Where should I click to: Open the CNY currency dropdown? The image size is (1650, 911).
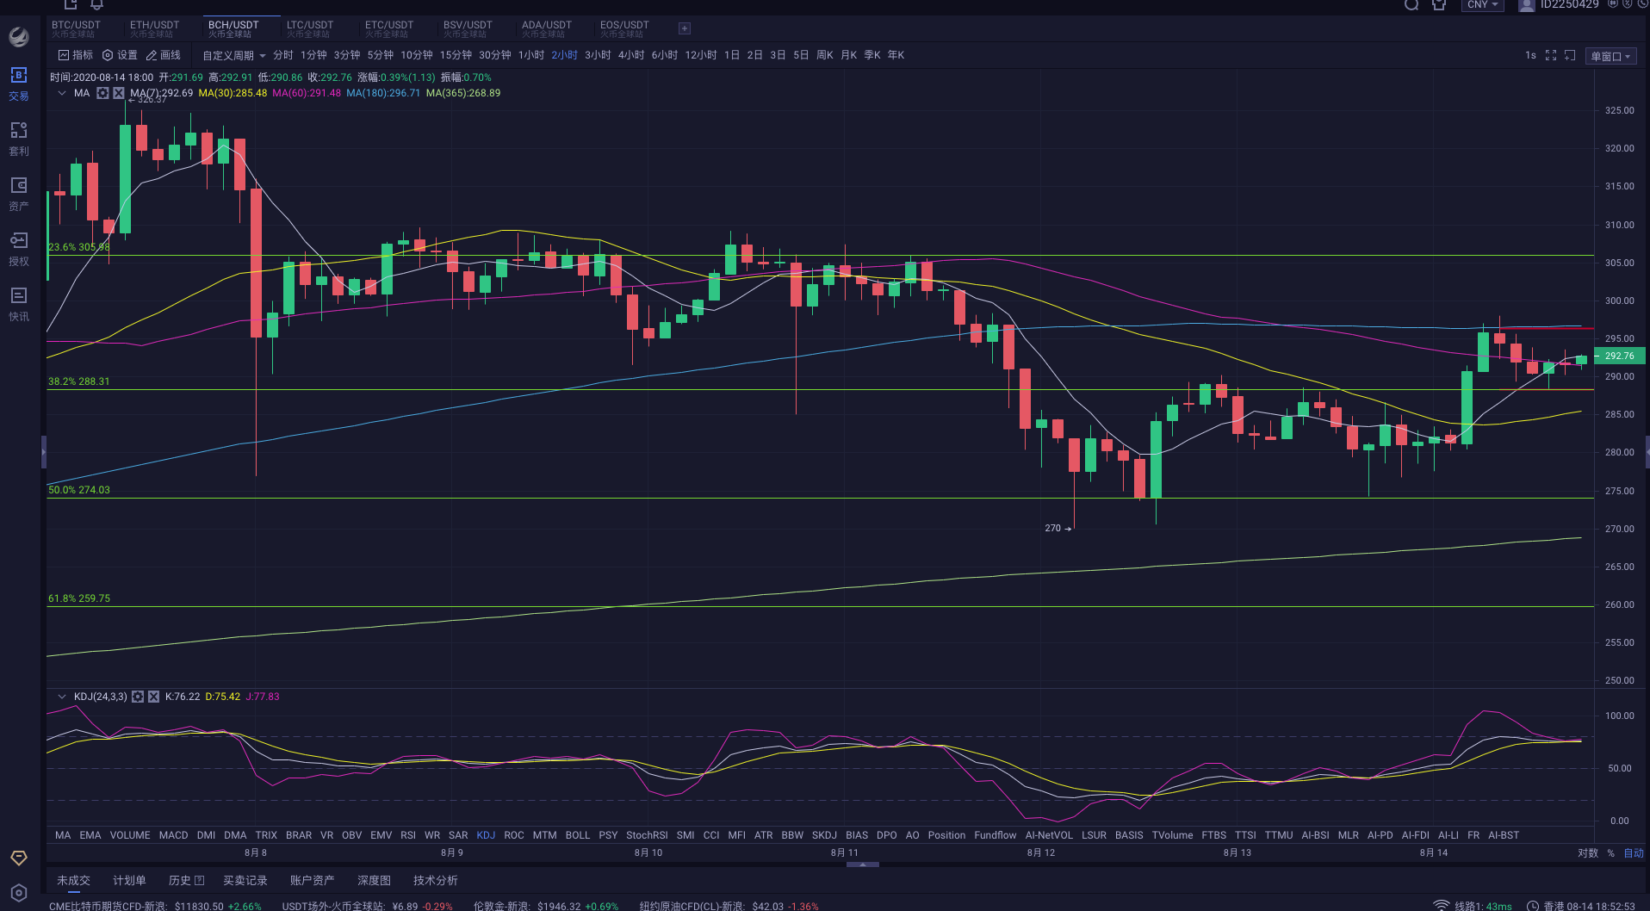pyautogui.click(x=1482, y=5)
